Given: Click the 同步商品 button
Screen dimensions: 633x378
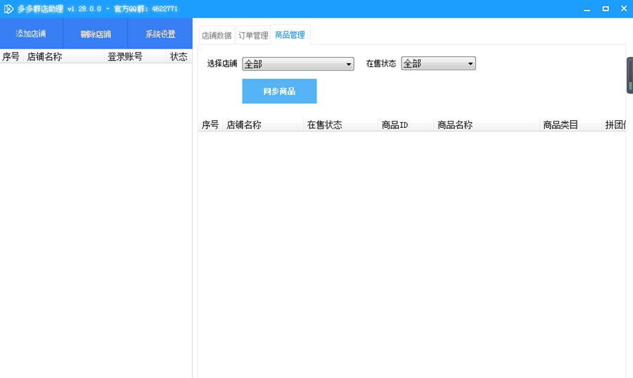Looking at the screenshot, I should click(279, 91).
